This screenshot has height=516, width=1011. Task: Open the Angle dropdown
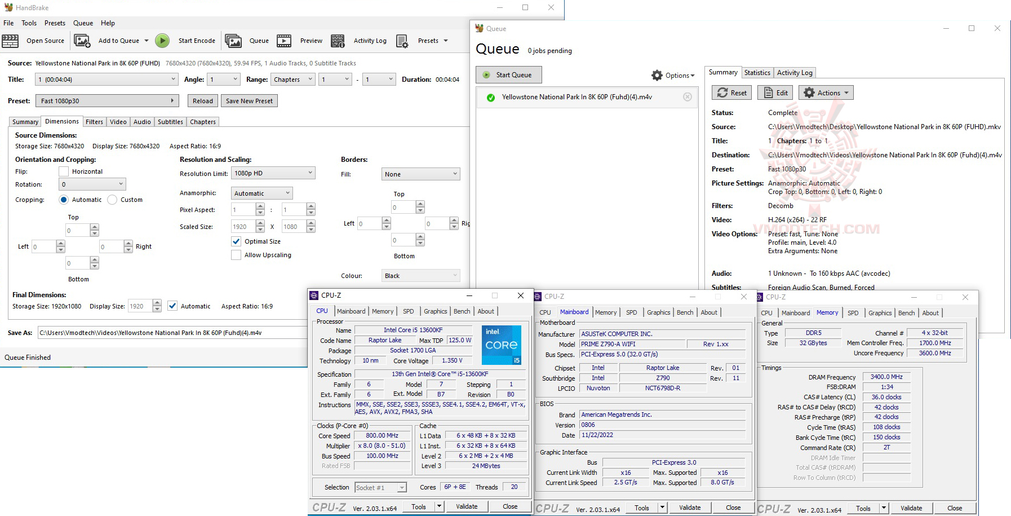point(224,80)
